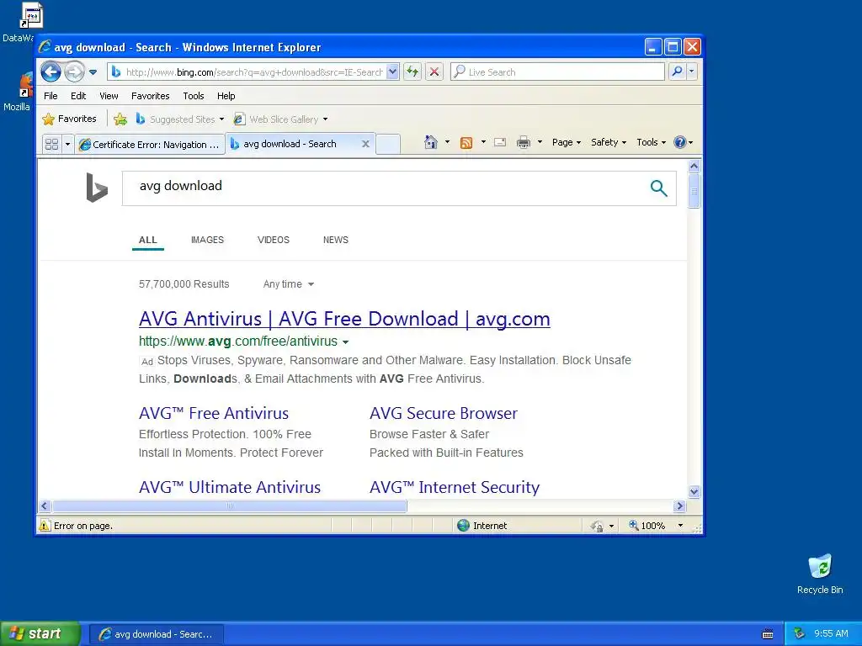Stop loading with the red X icon
Image resolution: width=862 pixels, height=646 pixels.
(x=434, y=72)
